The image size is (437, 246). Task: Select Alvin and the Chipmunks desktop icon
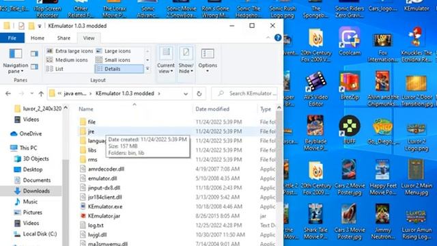pos(382,89)
